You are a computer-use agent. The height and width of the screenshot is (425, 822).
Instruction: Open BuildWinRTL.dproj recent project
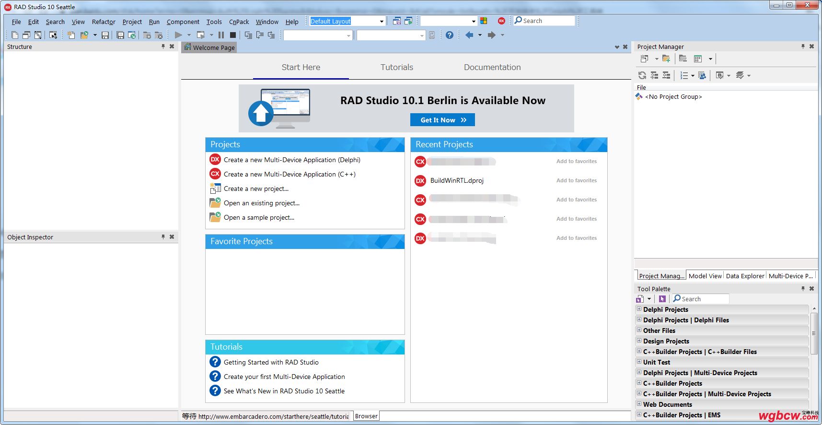coord(457,180)
